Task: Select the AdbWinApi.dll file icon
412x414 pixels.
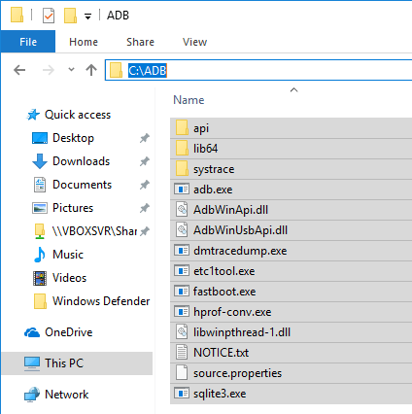Action: point(182,210)
